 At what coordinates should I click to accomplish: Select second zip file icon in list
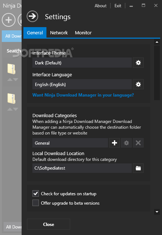point(11,98)
